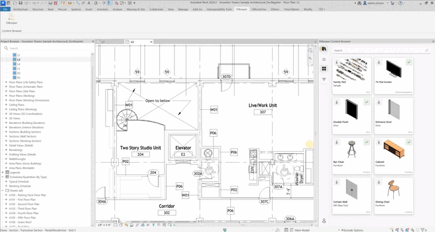Click the download icon on Curtain Wall card
This screenshot has height=232, width=435.
point(337,182)
